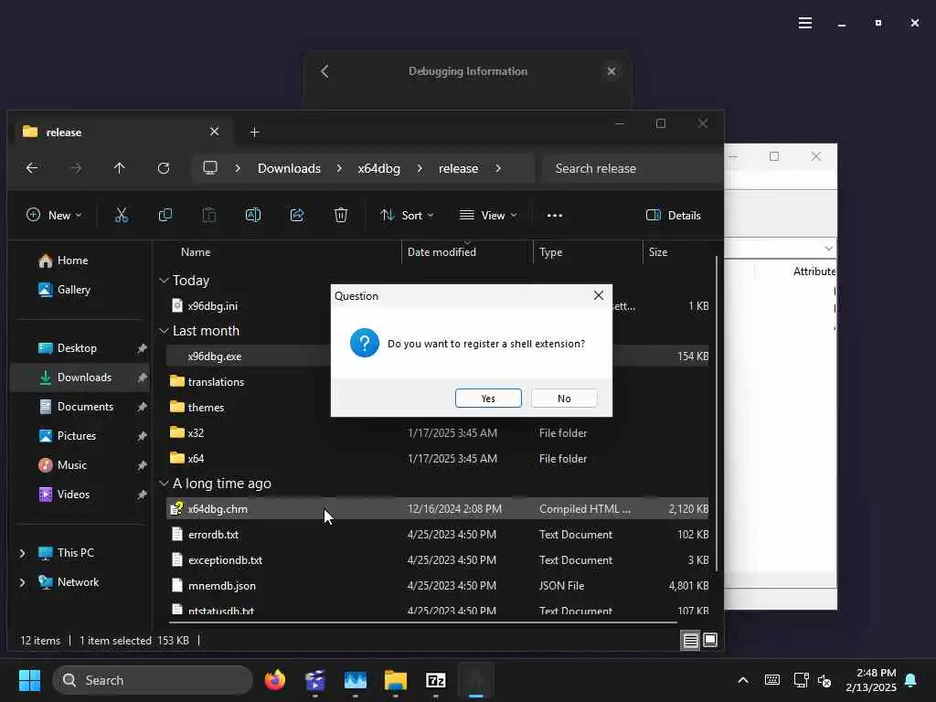936x702 pixels.
Task: Open the Sort dropdown menu
Action: pos(407,215)
